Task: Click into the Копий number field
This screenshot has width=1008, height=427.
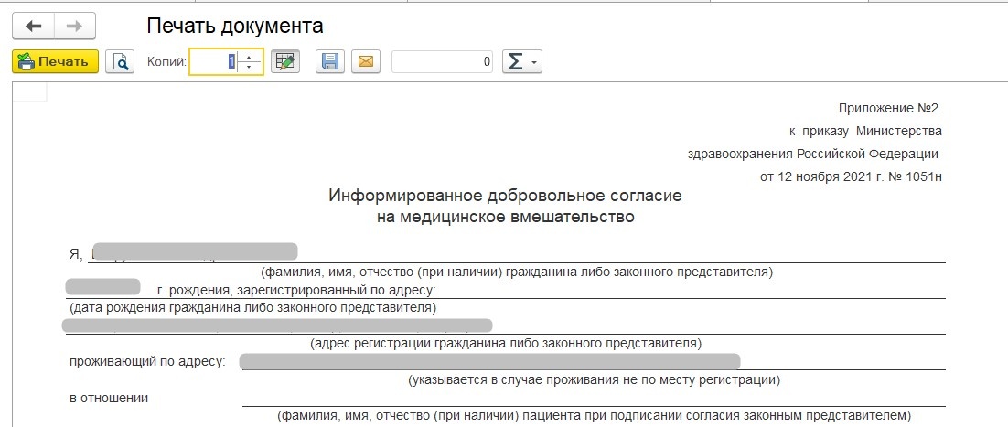Action: pyautogui.click(x=214, y=61)
